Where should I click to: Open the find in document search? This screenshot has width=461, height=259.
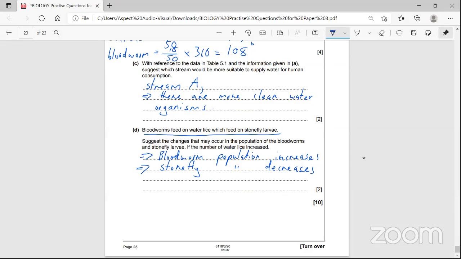(x=57, y=33)
